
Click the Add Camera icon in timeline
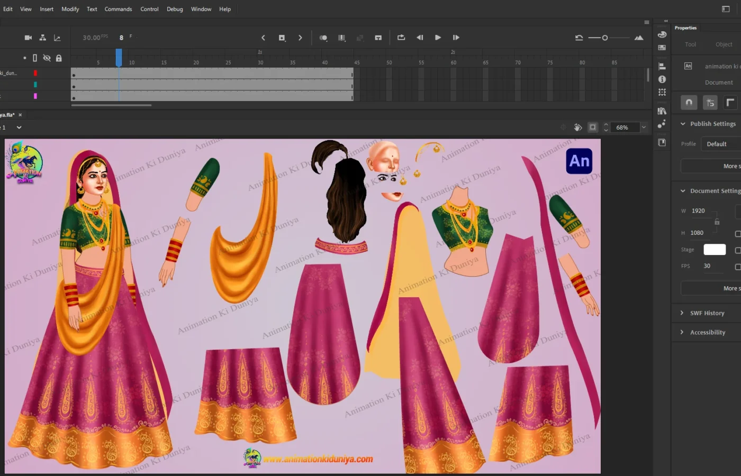(28, 38)
